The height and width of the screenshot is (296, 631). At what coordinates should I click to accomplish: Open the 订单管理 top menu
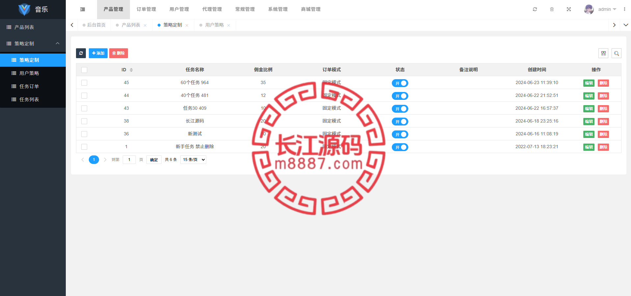(146, 9)
